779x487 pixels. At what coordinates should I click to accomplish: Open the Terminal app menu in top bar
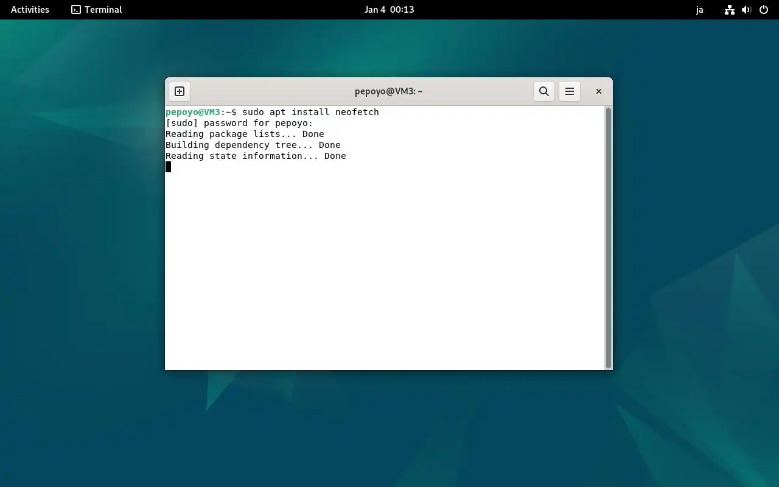[x=97, y=10]
